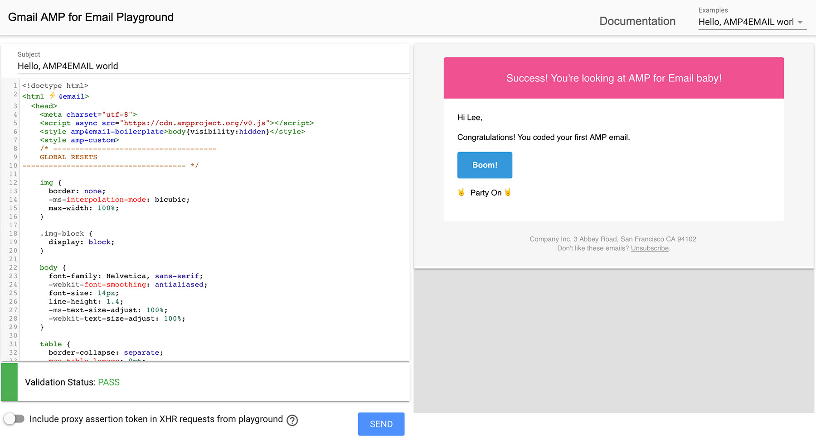Click the company address footer text
The image size is (816, 447).
(x=613, y=239)
